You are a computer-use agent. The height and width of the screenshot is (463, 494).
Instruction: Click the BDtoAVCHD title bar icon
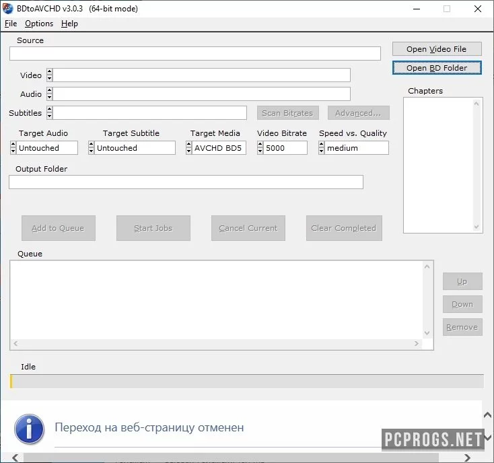coord(8,9)
